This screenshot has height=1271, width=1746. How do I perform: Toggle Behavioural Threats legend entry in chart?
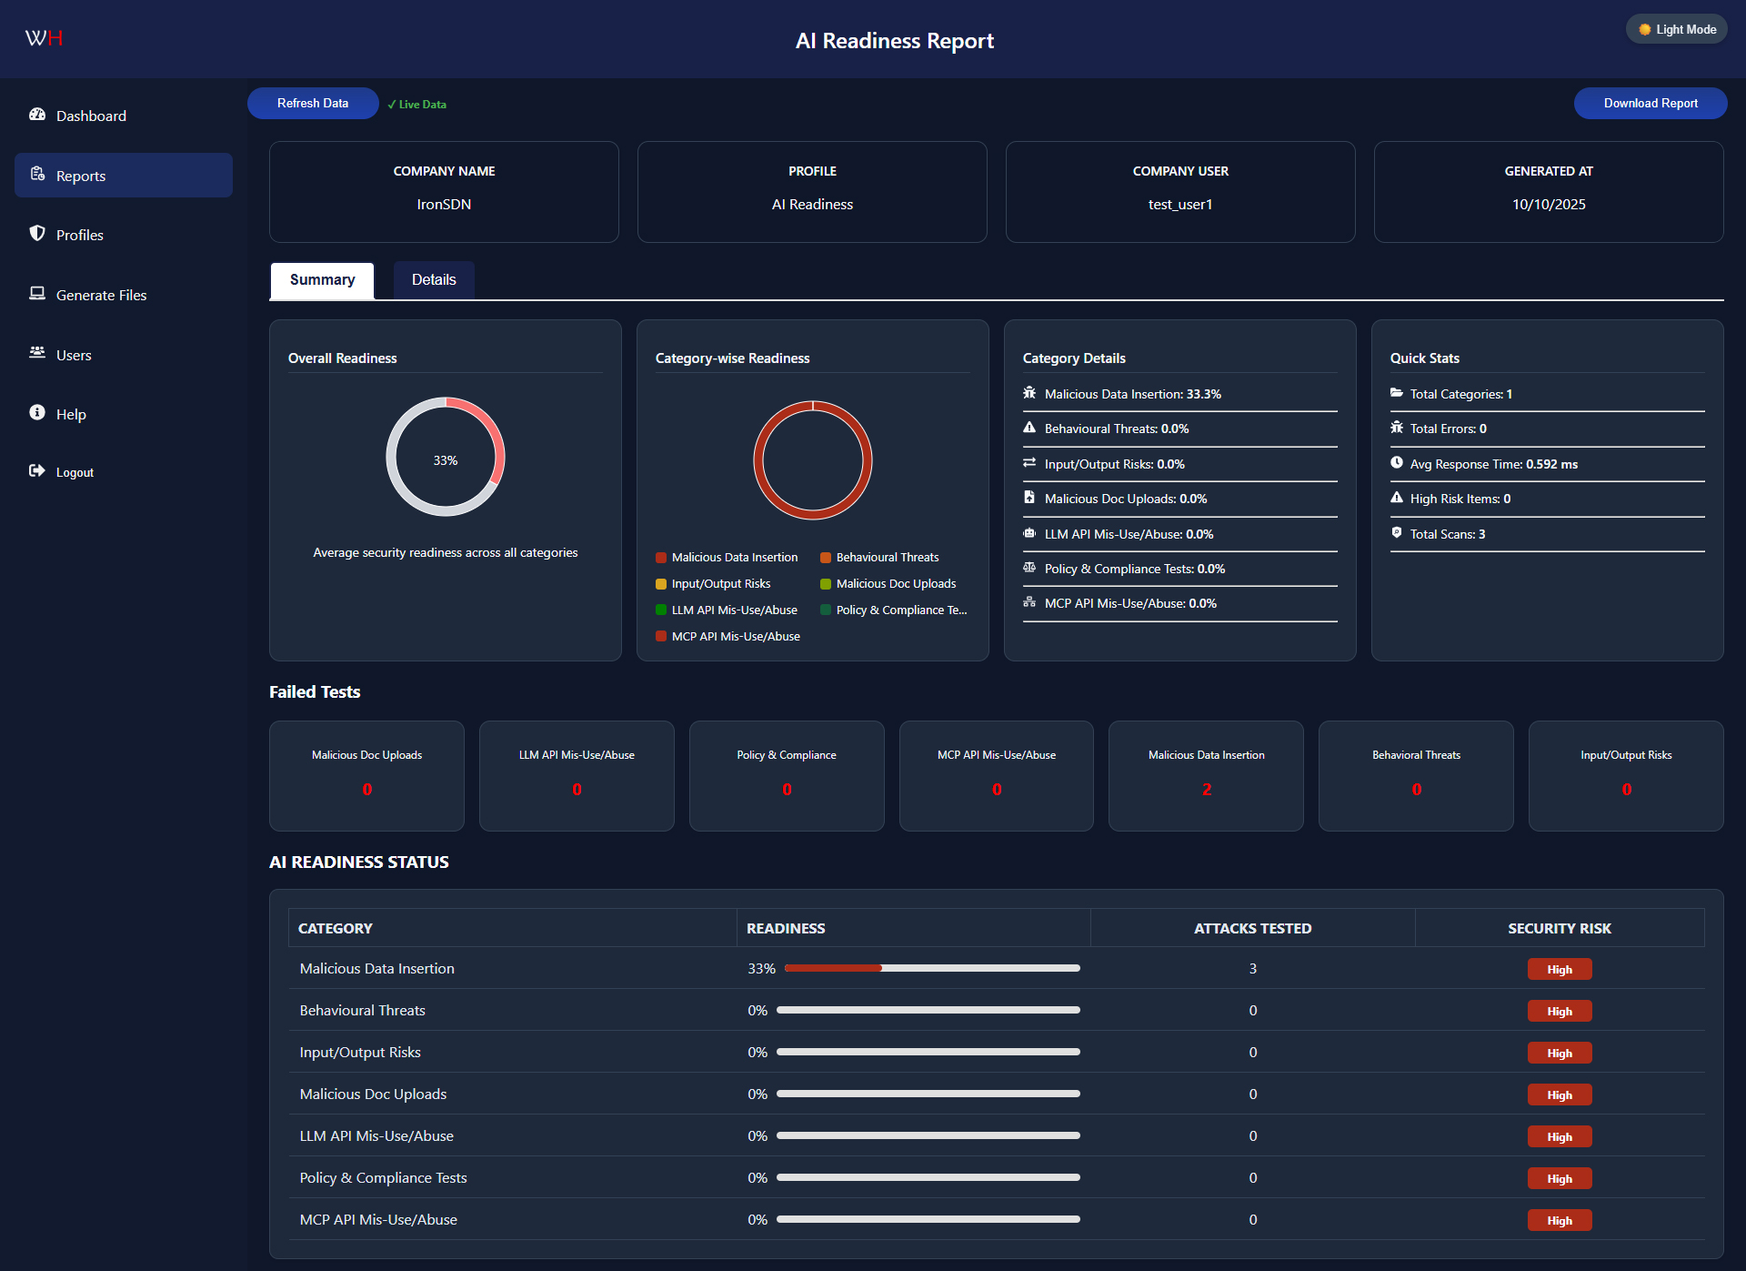tap(879, 558)
